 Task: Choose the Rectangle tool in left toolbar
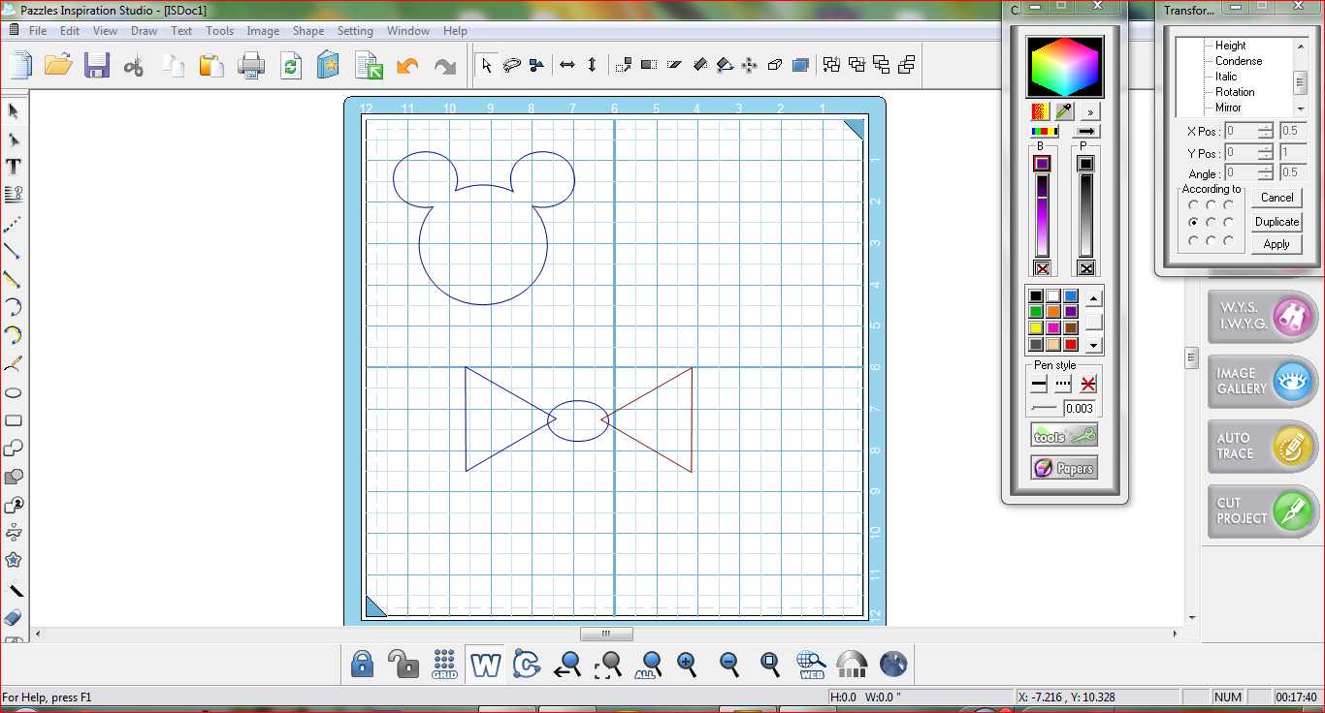[14, 420]
